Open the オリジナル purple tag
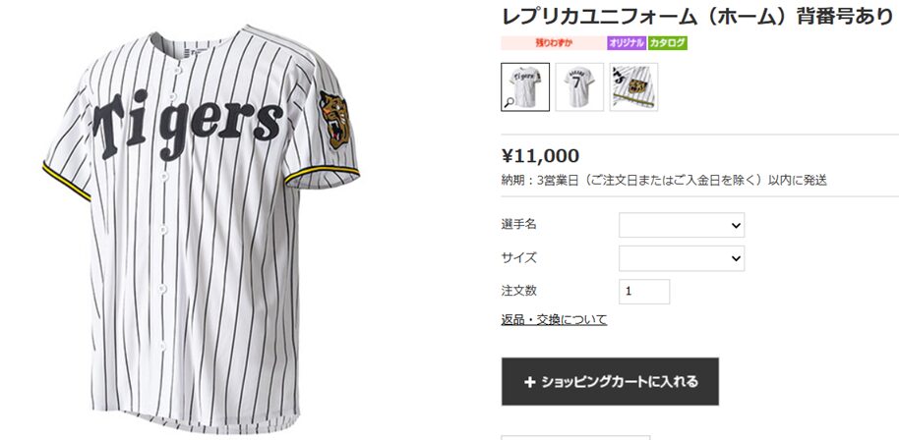 point(627,43)
